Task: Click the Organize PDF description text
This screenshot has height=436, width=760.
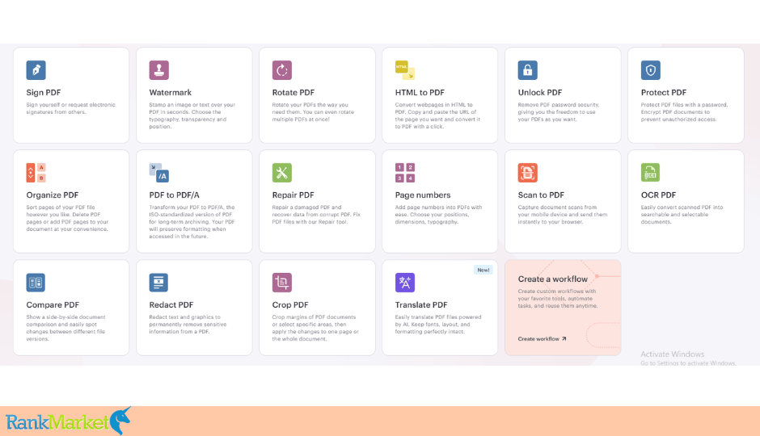Action: click(x=67, y=218)
